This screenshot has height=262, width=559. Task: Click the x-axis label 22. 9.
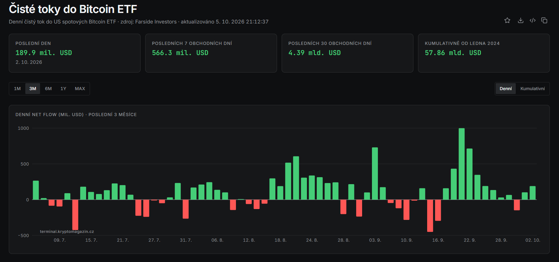pyautogui.click(x=470, y=240)
